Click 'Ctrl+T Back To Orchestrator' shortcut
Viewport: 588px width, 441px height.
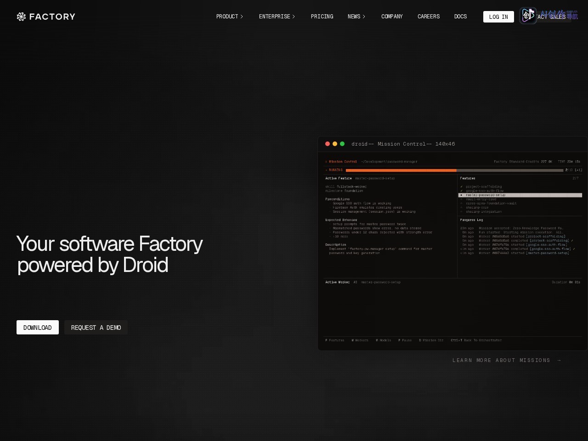(476, 340)
